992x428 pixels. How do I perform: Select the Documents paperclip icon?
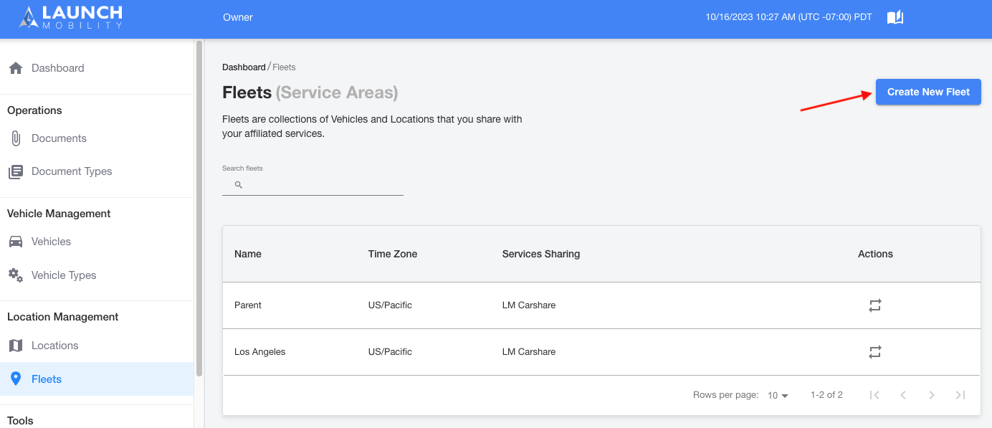coord(16,138)
